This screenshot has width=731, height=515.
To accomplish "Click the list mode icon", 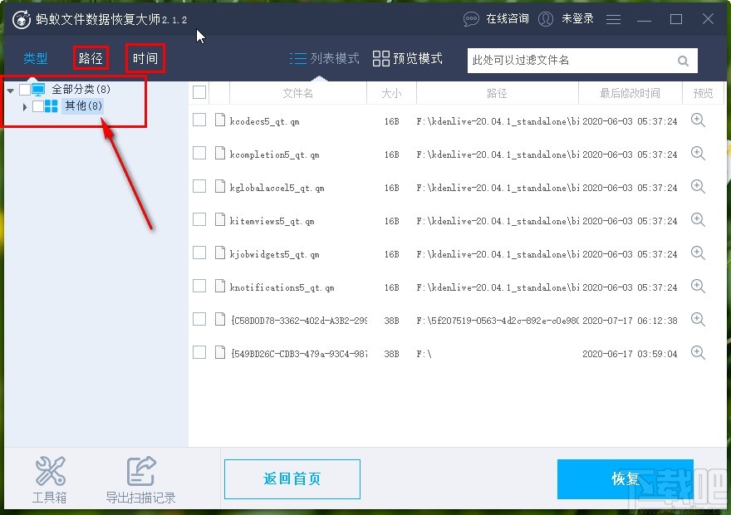I will click(298, 58).
